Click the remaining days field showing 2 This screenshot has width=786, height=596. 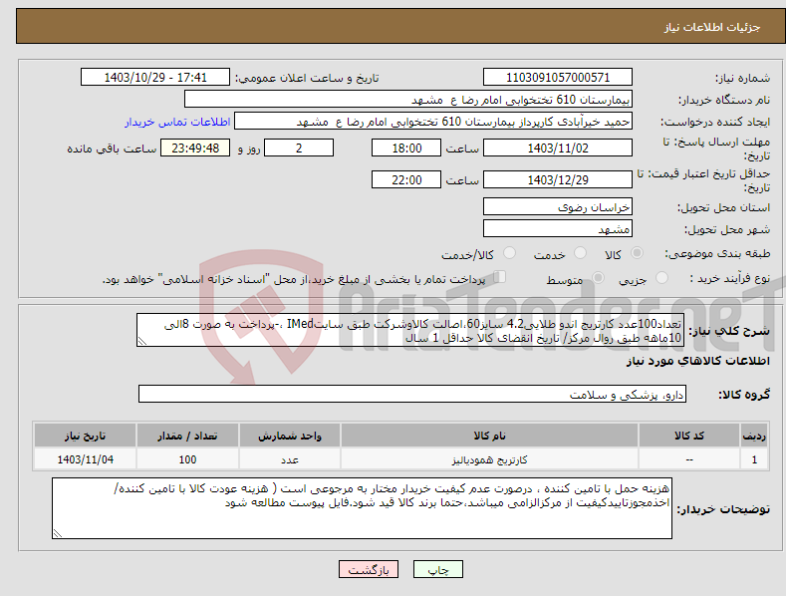(x=299, y=148)
